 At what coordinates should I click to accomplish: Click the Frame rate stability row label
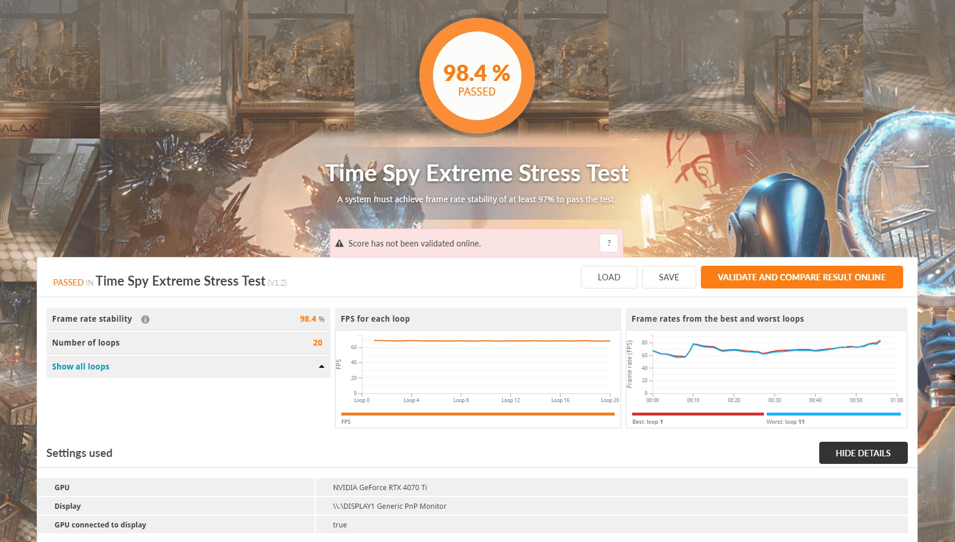point(92,319)
